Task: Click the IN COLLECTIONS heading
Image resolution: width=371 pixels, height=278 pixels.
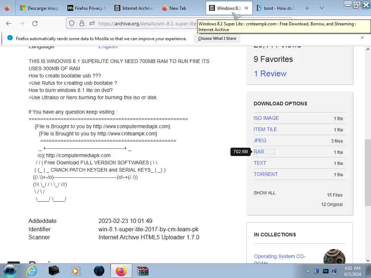Action: [x=275, y=235]
